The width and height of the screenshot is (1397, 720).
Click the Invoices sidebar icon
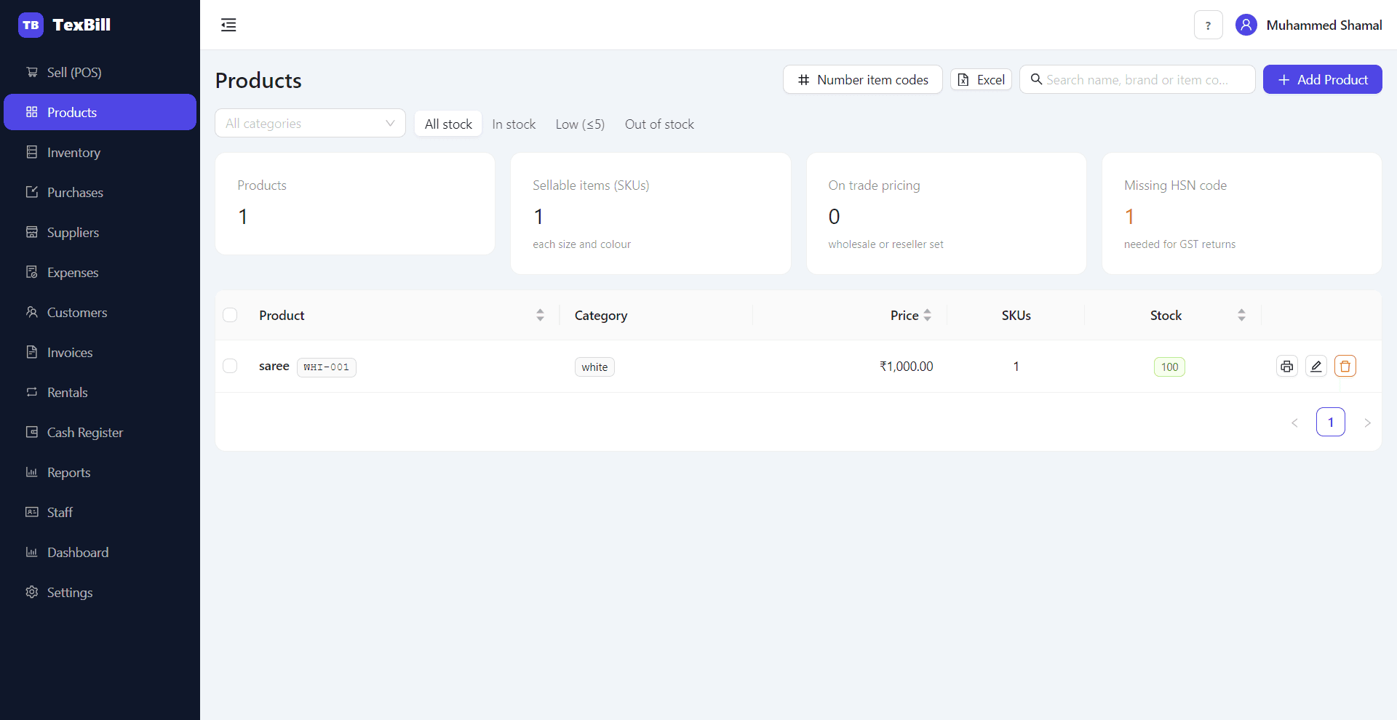click(x=32, y=352)
